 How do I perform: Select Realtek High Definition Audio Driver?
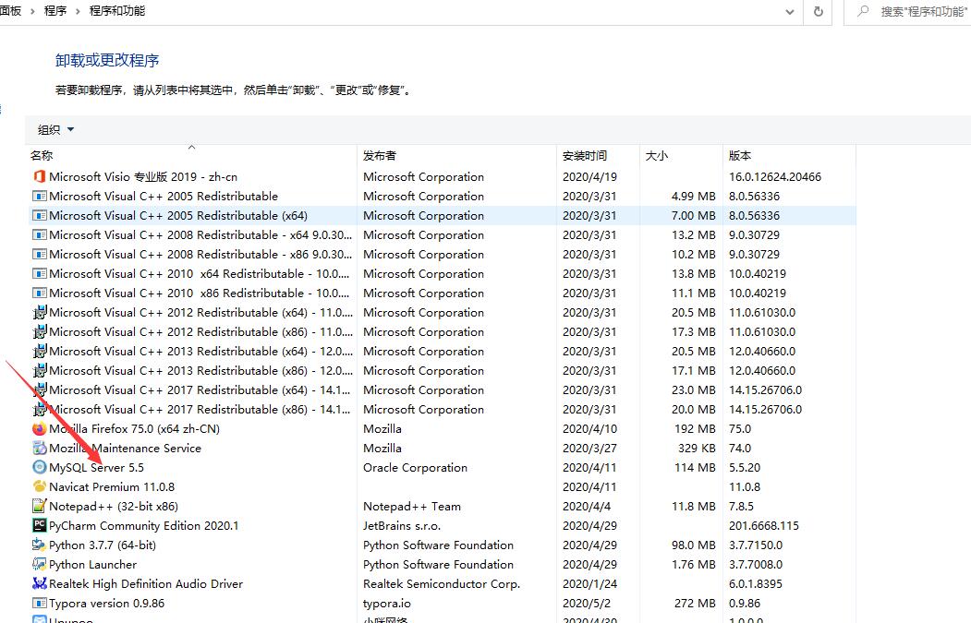click(146, 583)
